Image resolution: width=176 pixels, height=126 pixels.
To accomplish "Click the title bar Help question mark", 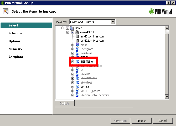I will pos(168,3).
